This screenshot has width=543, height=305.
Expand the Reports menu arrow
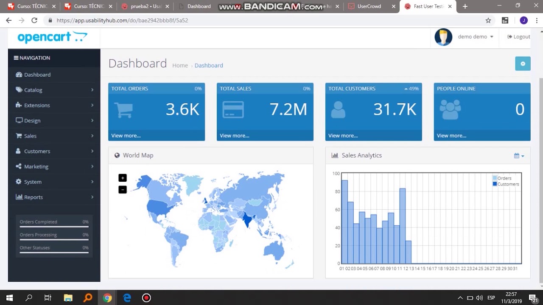tap(92, 197)
